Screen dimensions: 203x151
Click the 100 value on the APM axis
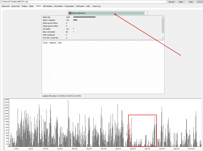click(x=7, y=133)
